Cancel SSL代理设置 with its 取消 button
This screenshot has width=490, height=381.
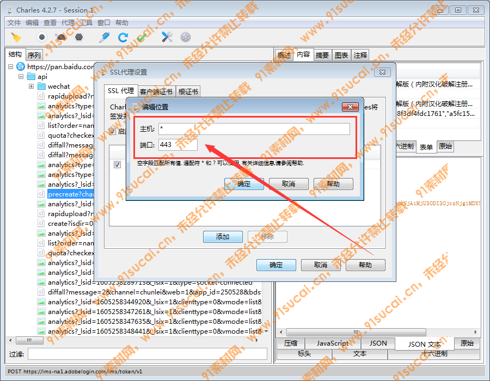(x=321, y=265)
